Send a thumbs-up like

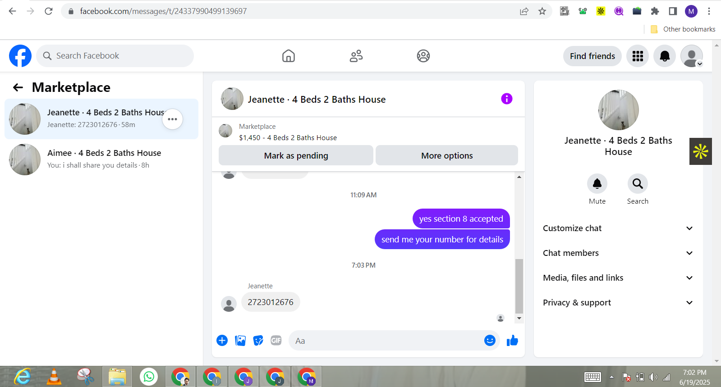coord(512,341)
